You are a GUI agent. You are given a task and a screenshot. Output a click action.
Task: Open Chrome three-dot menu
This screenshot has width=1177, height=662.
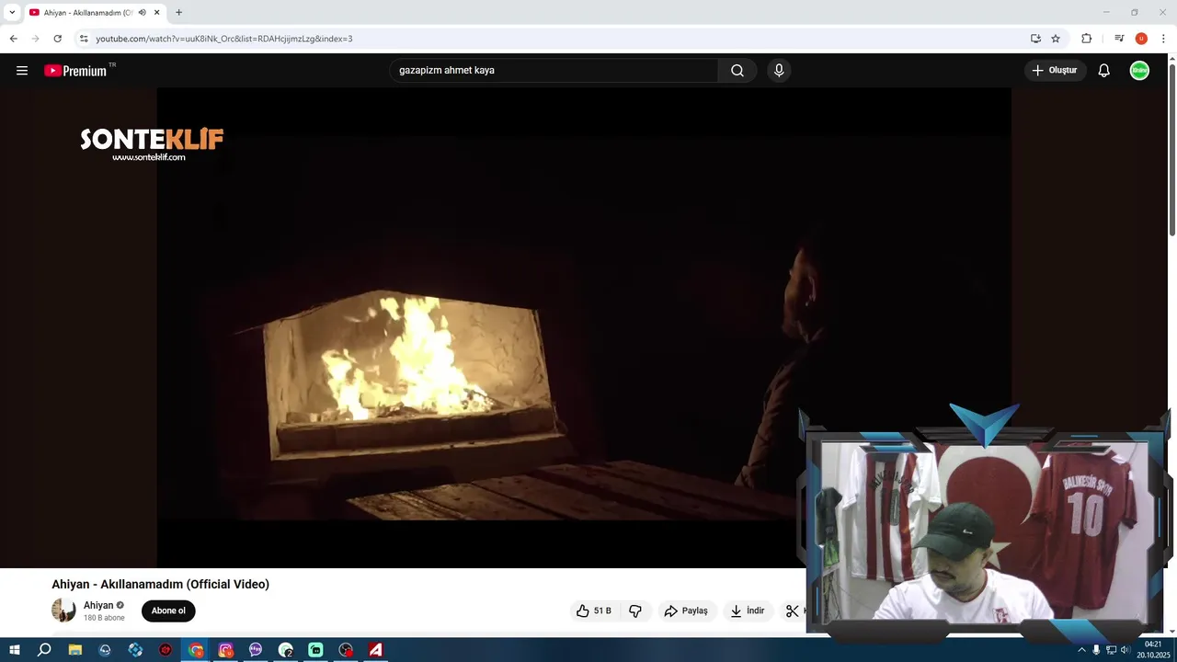[x=1163, y=39]
